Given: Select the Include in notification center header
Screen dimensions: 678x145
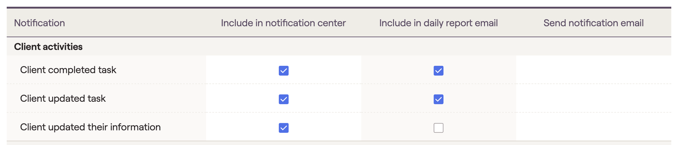Looking at the screenshot, I should tap(283, 23).
